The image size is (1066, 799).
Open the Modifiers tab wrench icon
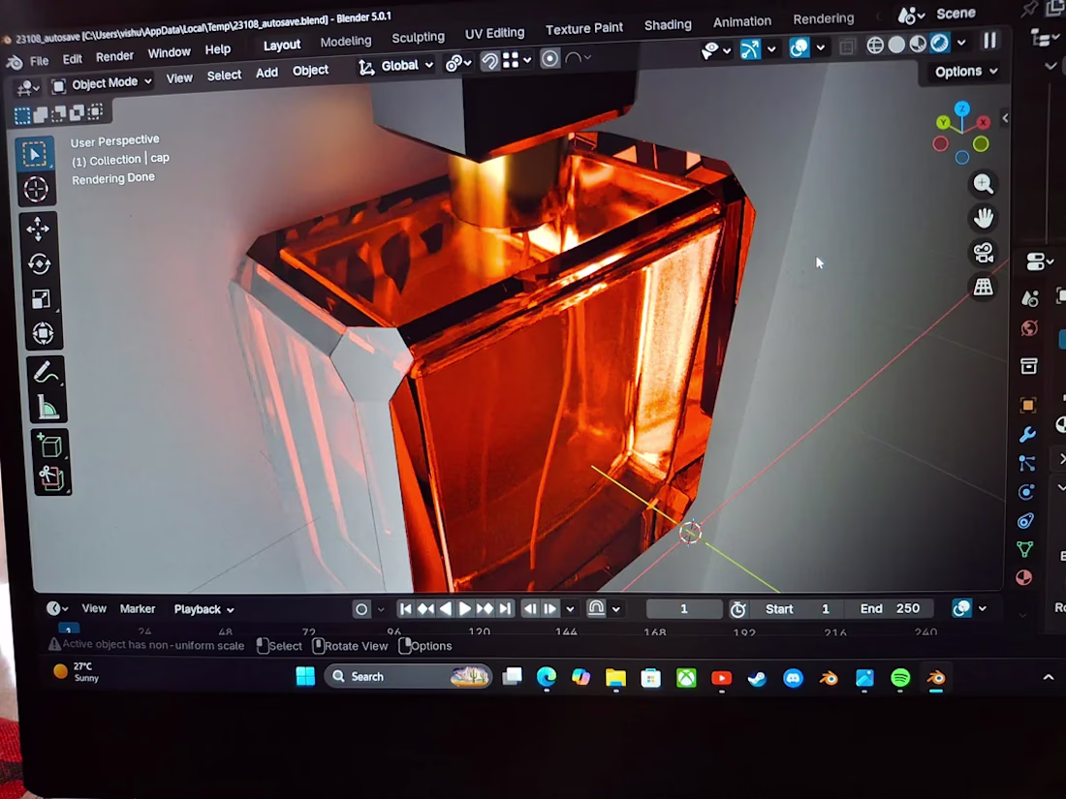click(x=1027, y=434)
